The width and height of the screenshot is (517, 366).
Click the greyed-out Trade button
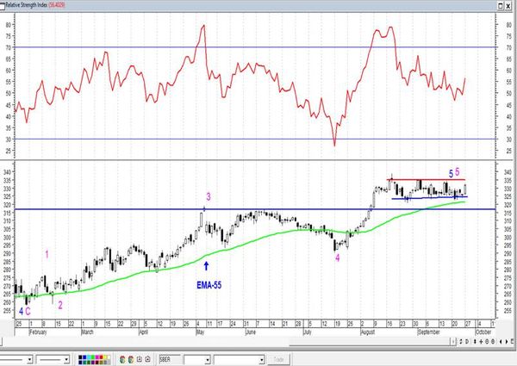point(278,359)
